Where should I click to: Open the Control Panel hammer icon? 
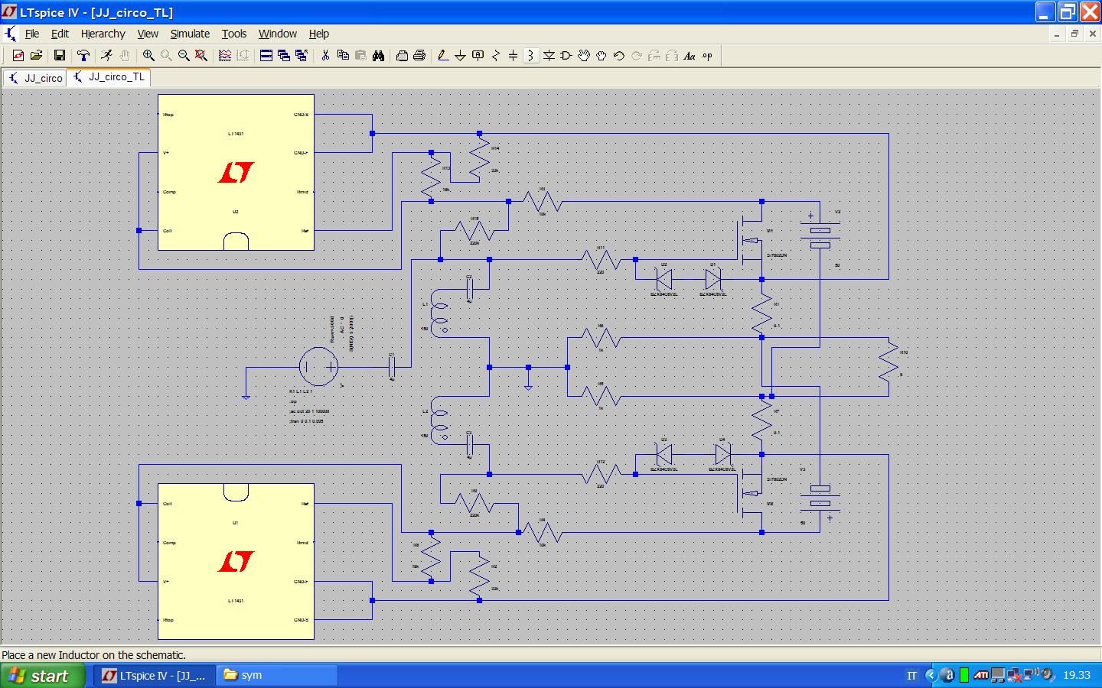[83, 56]
